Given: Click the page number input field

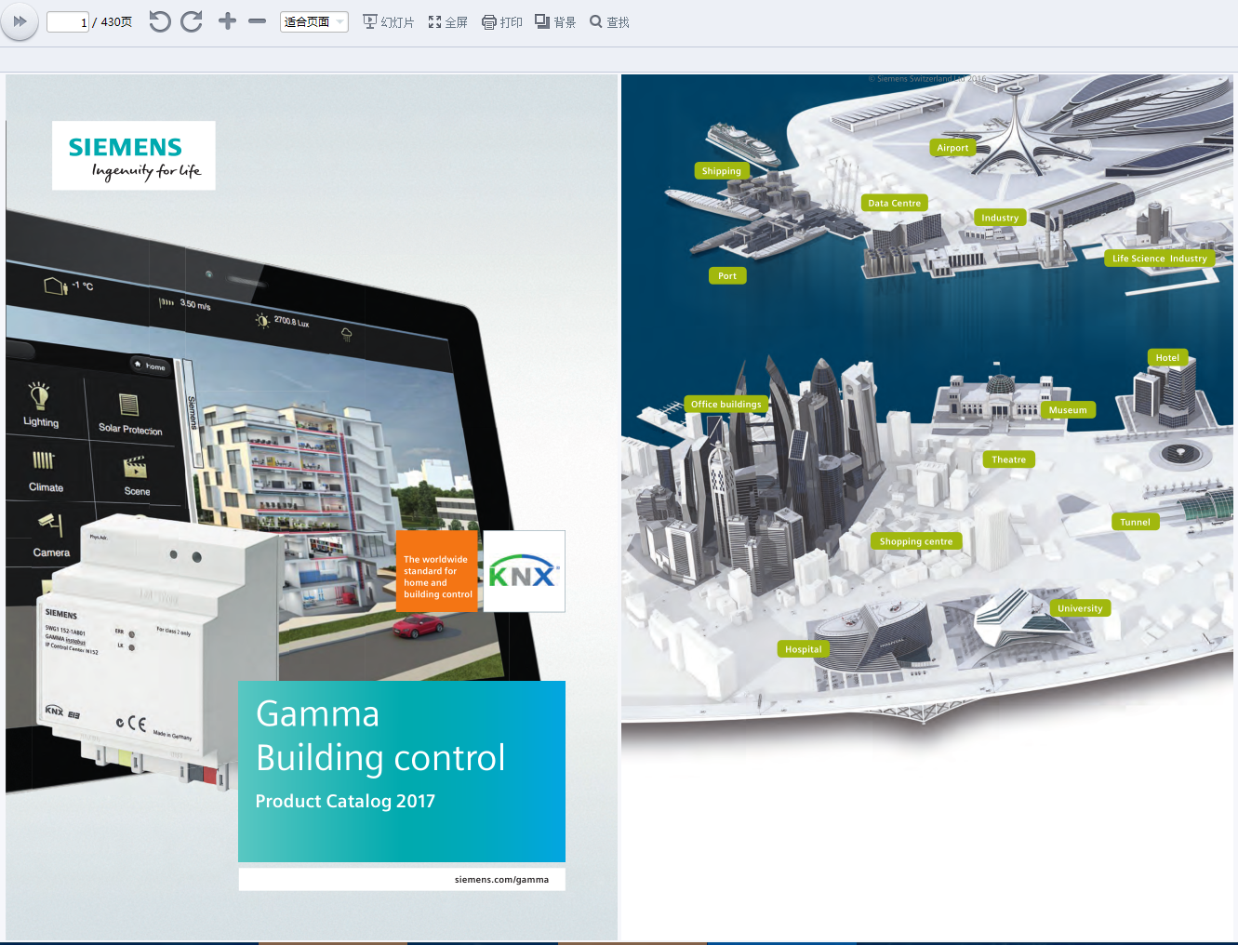Looking at the screenshot, I should coord(68,22).
